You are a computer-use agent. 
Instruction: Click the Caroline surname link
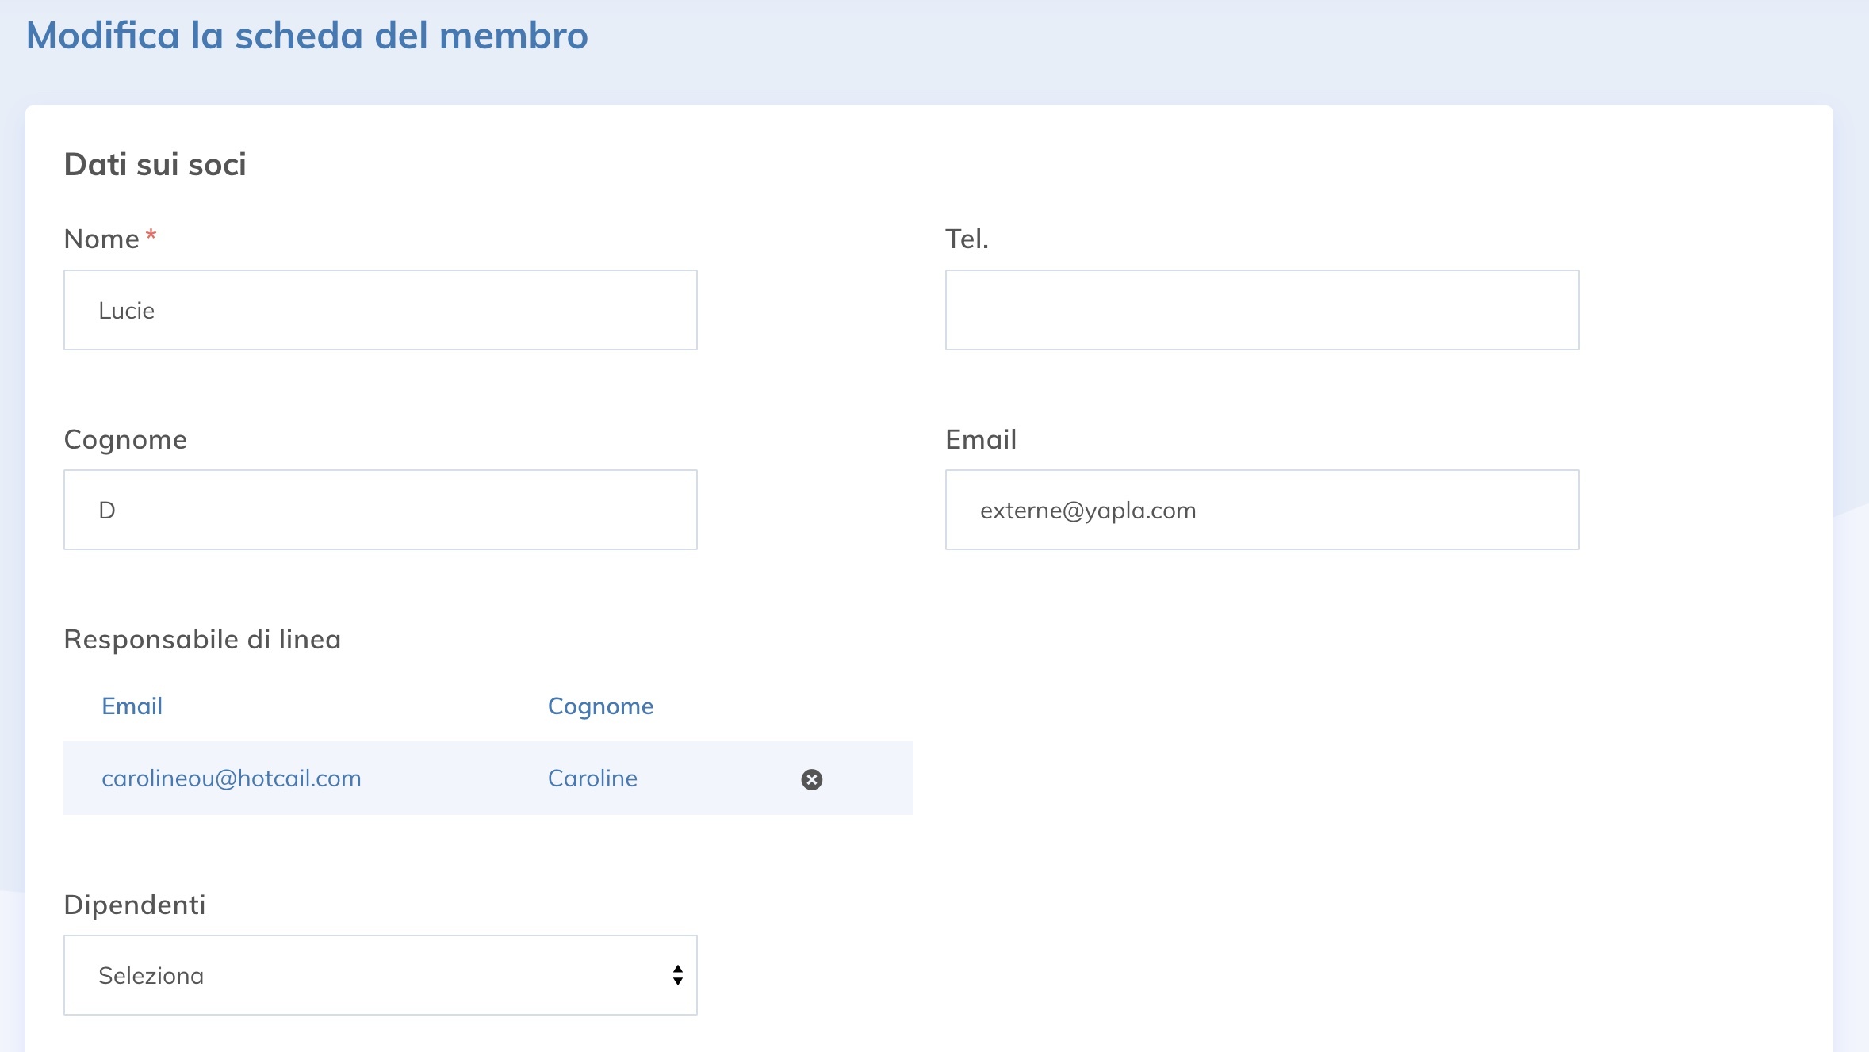(592, 778)
